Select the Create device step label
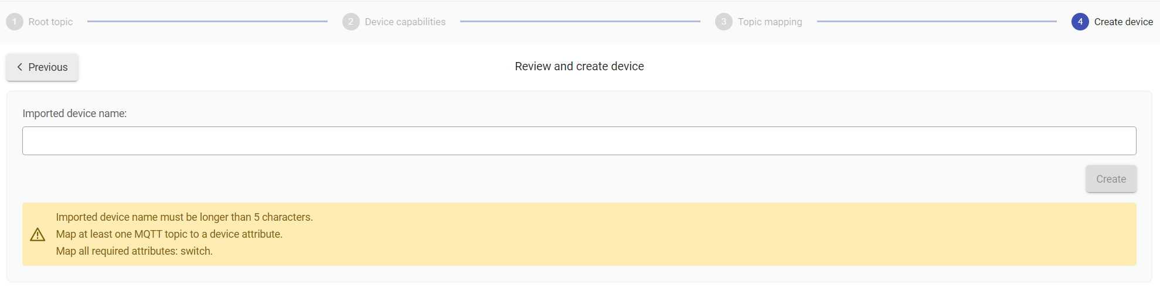This screenshot has width=1160, height=291. pyautogui.click(x=1123, y=22)
